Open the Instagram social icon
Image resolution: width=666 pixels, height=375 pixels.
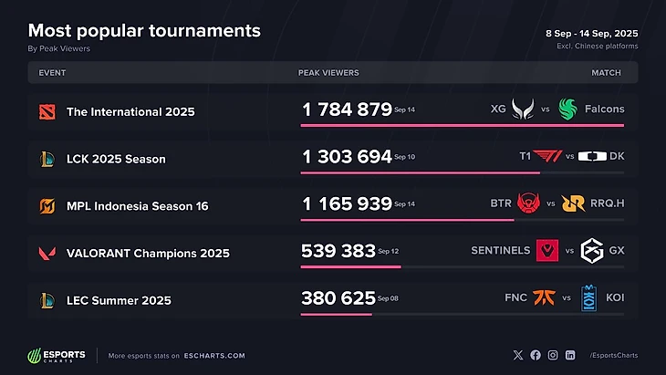click(553, 355)
